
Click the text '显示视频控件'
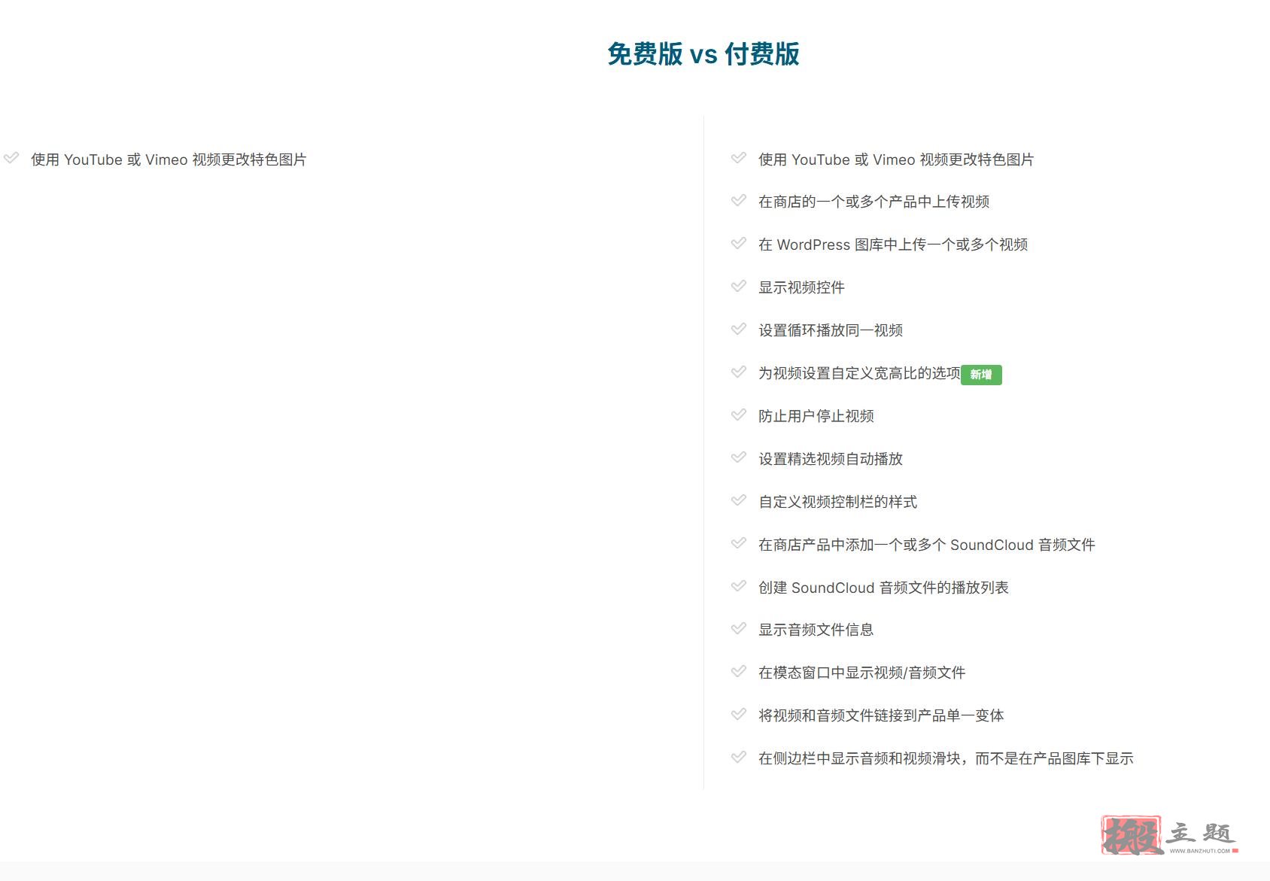coord(801,287)
